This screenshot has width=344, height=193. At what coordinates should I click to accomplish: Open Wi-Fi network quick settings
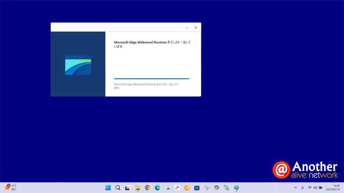[310, 188]
